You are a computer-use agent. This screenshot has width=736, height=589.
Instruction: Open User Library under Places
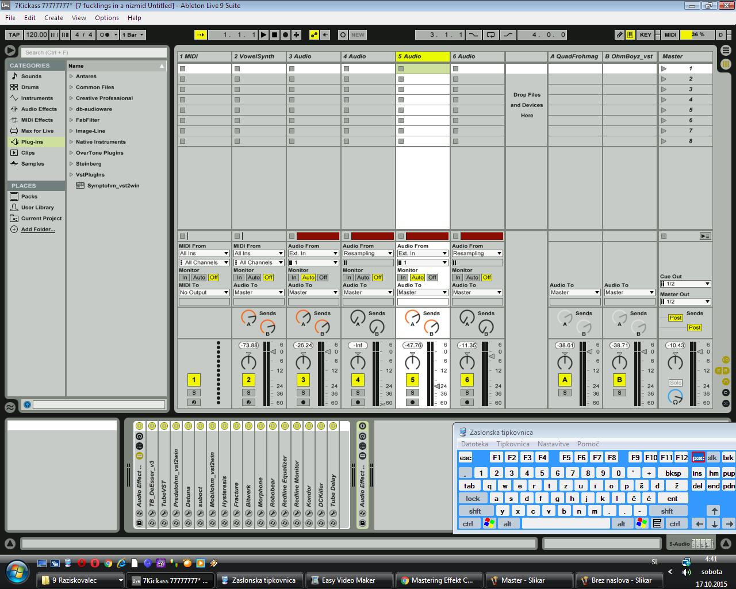tap(37, 207)
